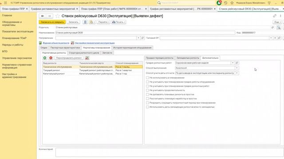
Task: Open the create-based-on document icon dropdown
Action: [92, 22]
